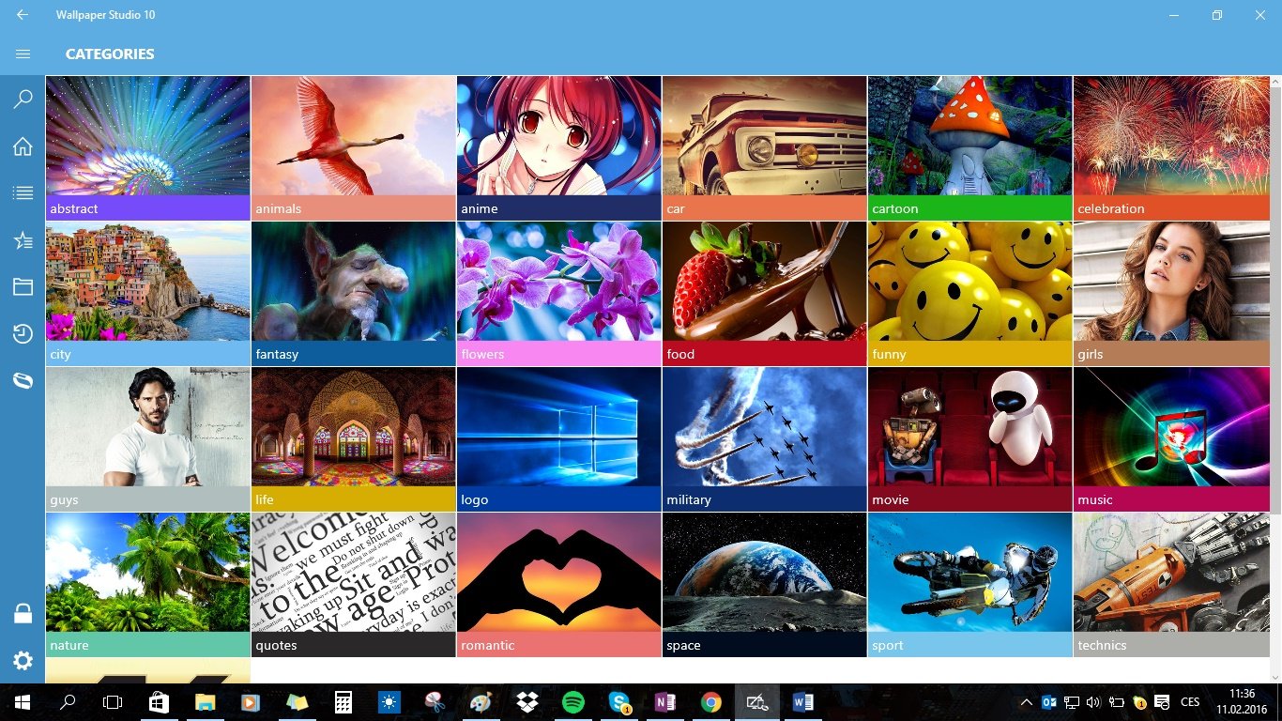Click the planet-shaped icon in the sidebar

click(23, 380)
